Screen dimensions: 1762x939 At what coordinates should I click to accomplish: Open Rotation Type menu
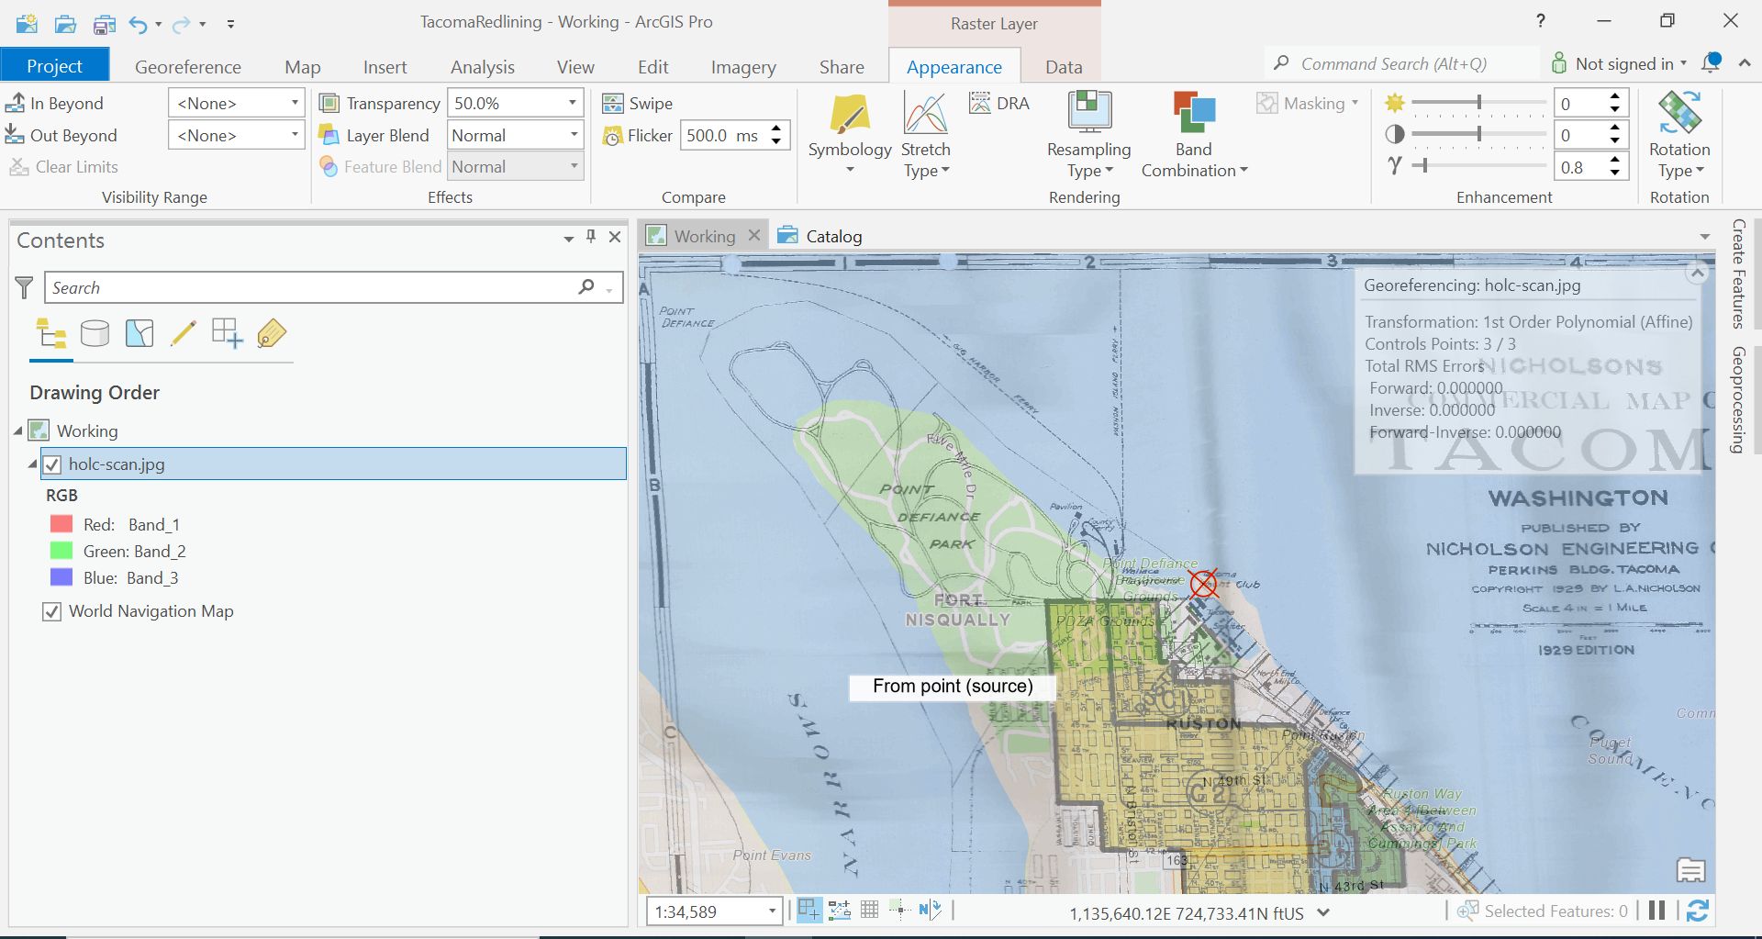tap(1679, 135)
